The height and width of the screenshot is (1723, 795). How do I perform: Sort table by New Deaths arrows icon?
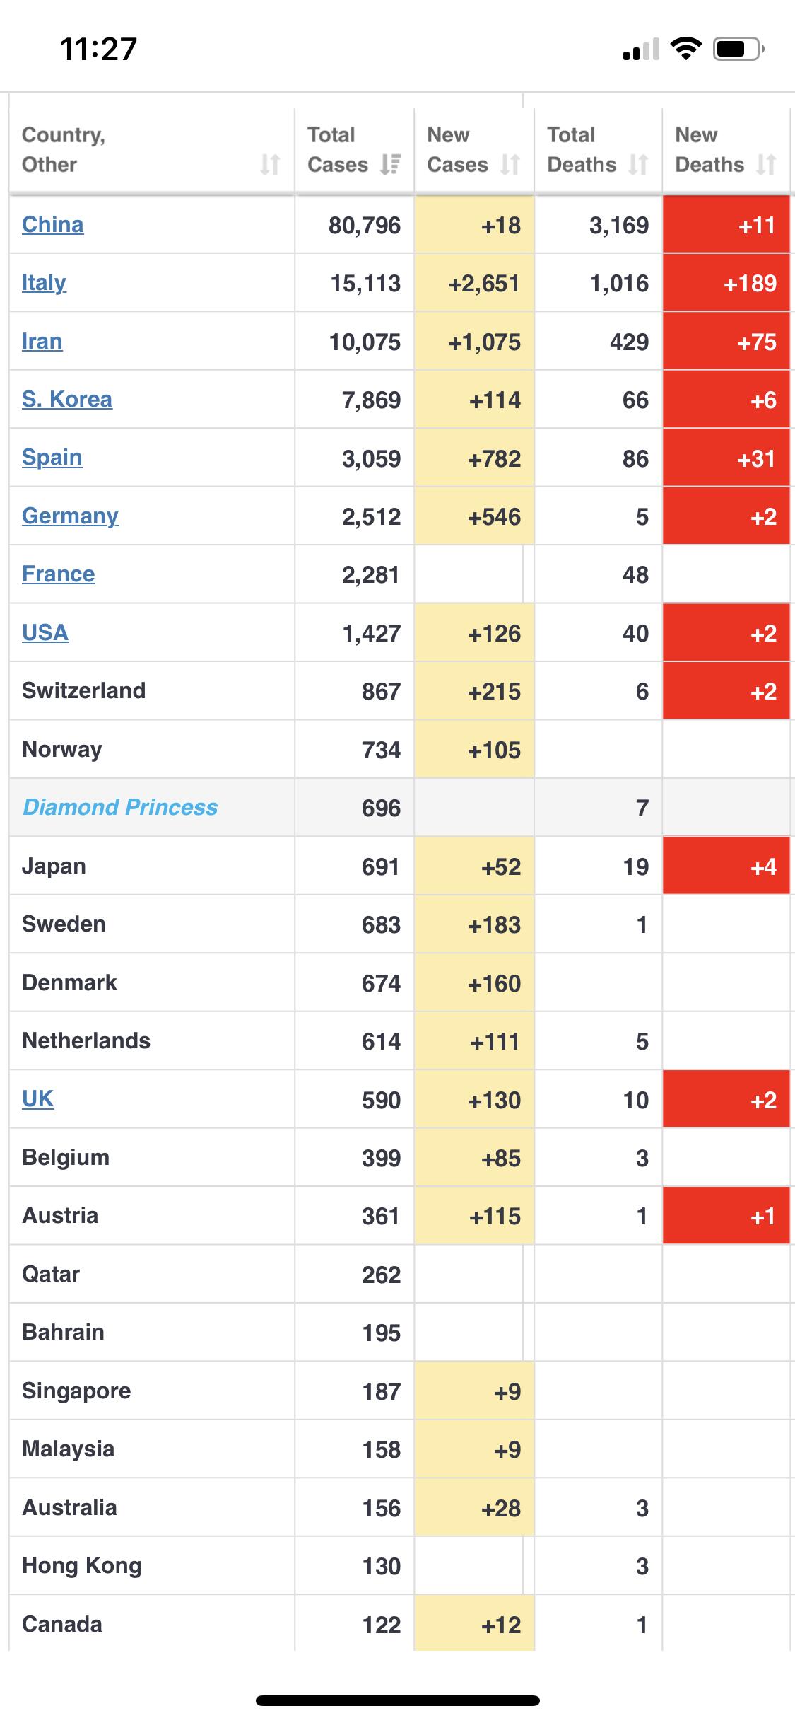(766, 165)
